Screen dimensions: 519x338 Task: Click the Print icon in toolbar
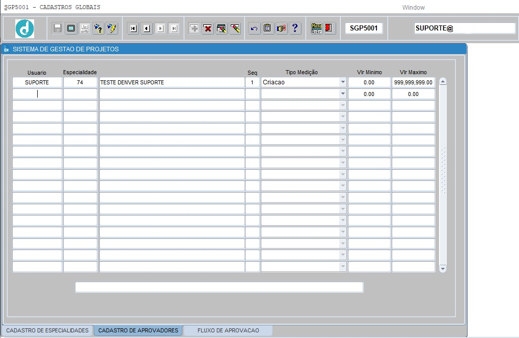point(85,28)
